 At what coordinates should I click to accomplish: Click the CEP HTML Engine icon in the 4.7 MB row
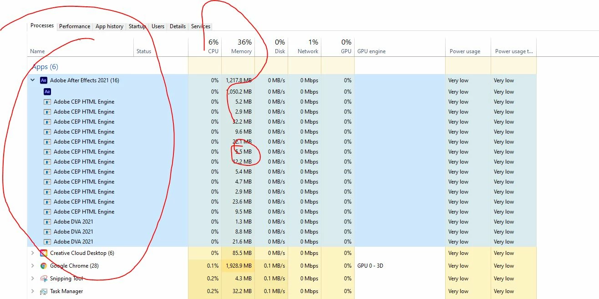pos(47,182)
